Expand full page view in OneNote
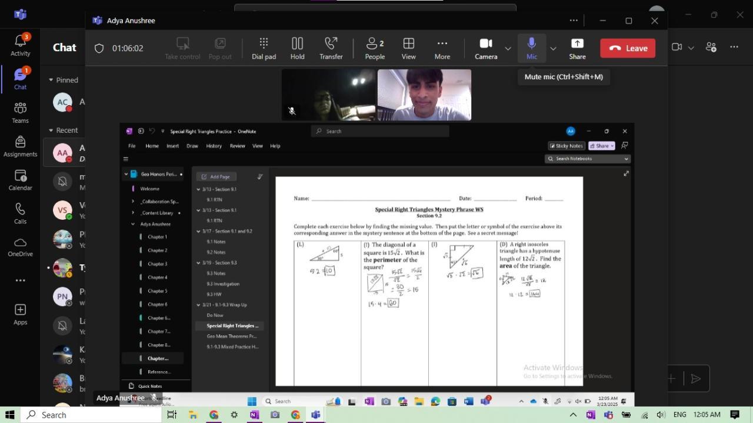 (626, 173)
